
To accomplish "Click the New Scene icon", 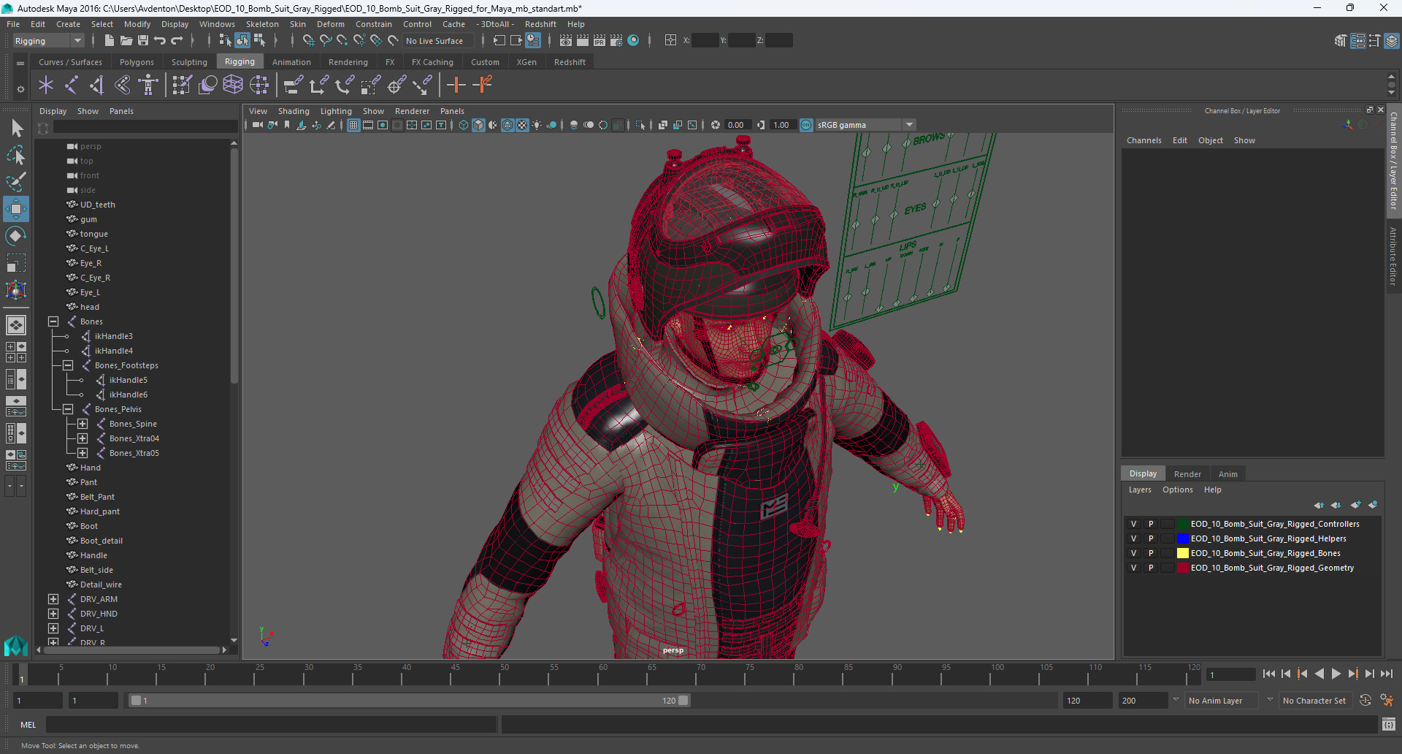I will (109, 41).
